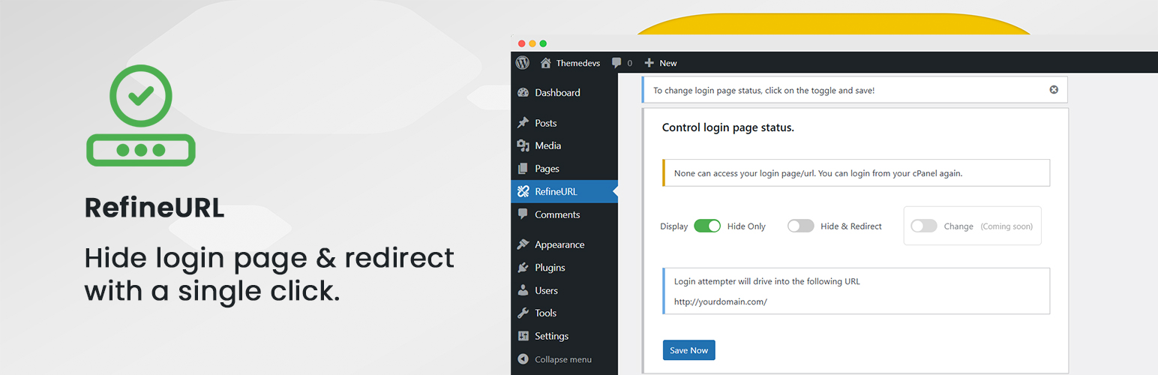
Task: Click the Appearance paintbrush icon
Action: tap(523, 244)
